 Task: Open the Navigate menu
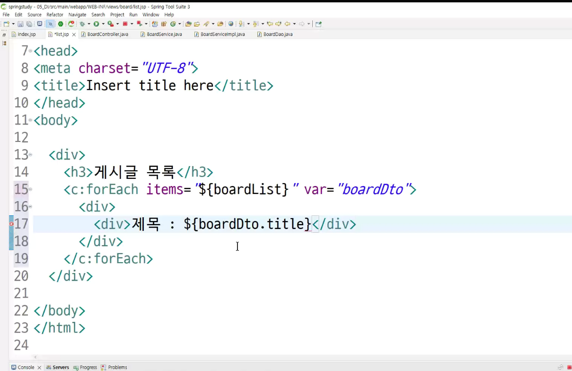point(78,15)
